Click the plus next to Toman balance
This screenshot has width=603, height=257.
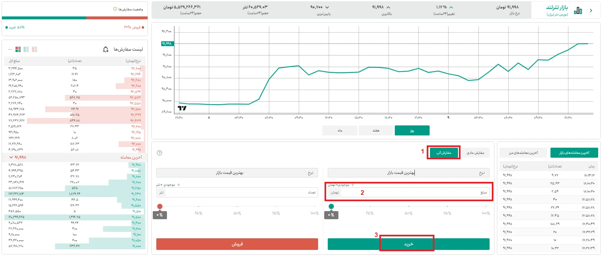[x=353, y=185]
